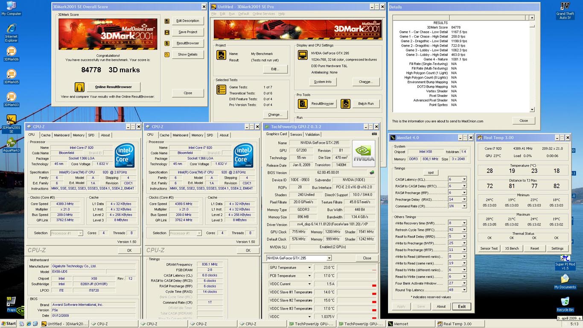
Task: Open the Default menu in 3DMark2001 SE Pro
Action: click(x=244, y=14)
